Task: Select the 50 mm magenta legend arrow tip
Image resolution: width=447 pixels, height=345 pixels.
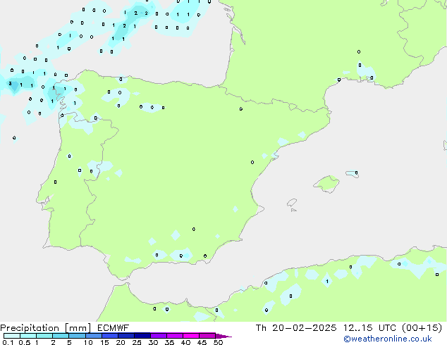Action: (x=226, y=336)
